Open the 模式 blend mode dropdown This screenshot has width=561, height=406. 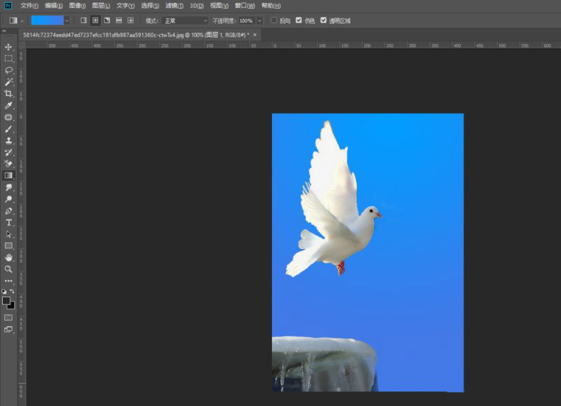tap(185, 21)
